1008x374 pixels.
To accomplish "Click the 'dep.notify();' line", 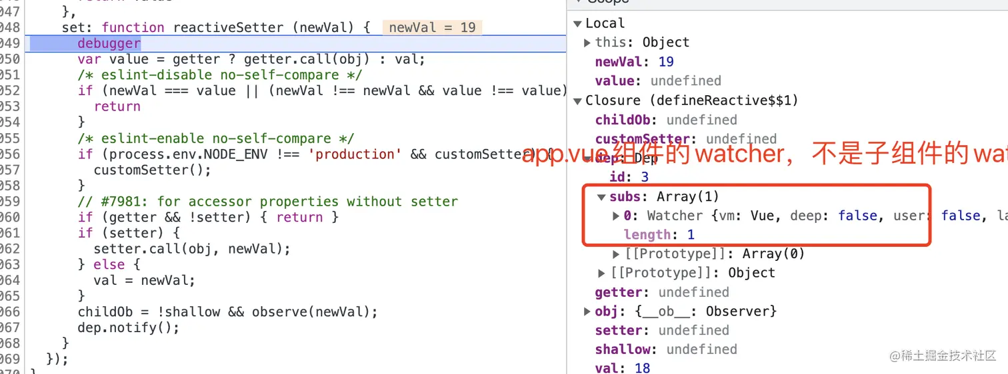I will point(129,327).
